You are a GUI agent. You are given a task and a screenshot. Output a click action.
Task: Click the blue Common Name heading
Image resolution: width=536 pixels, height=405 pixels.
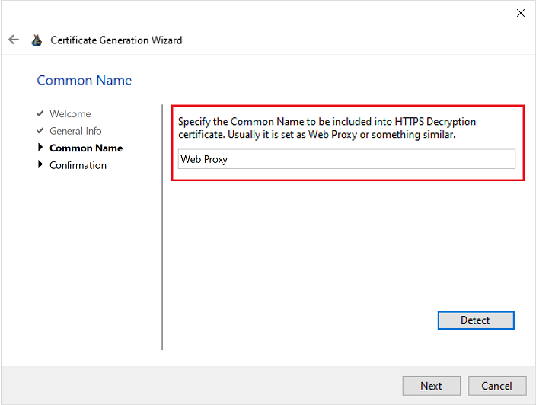click(84, 81)
